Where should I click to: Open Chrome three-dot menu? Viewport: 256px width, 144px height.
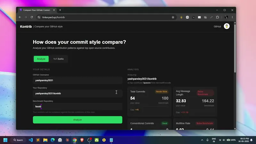click(232, 17)
